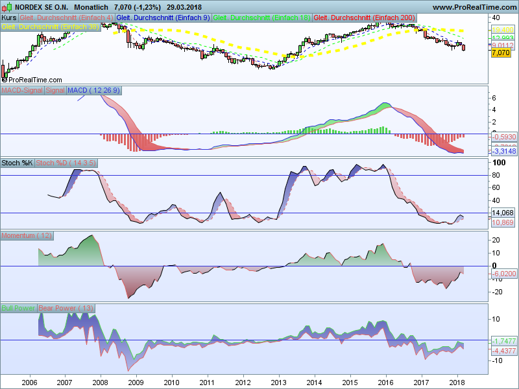Select Gleit. Durchschnitt (Einfach 200) label

[x=364, y=18]
